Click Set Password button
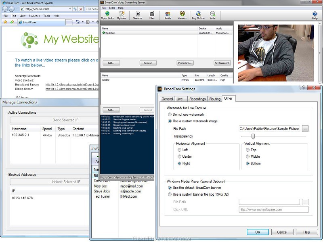Image resolution: width=323 pixels, height=242 pixels. click(x=222, y=63)
